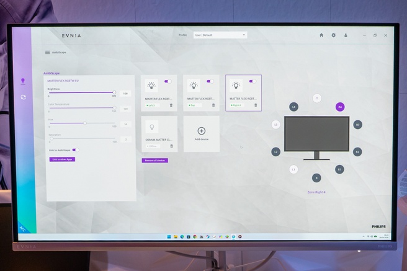This screenshot has width=407, height=271.
Task: Click the Zone Right 4 label
Action: tap(316, 192)
